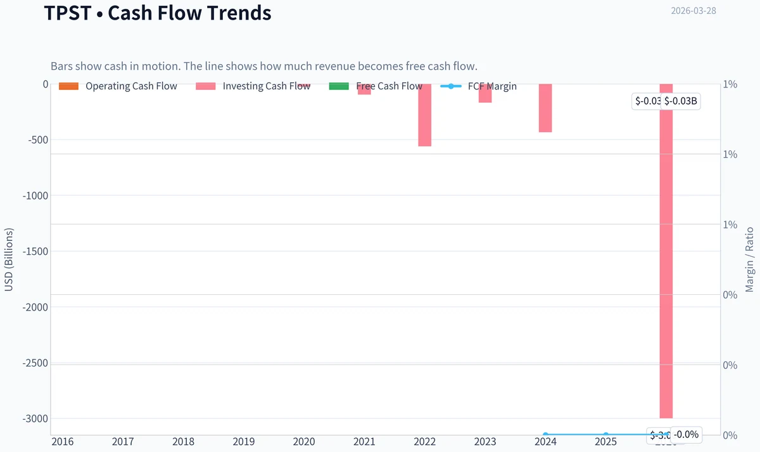The image size is (760, 452).
Task: Click the 2024 FCF Margin data point
Action: coord(545,435)
